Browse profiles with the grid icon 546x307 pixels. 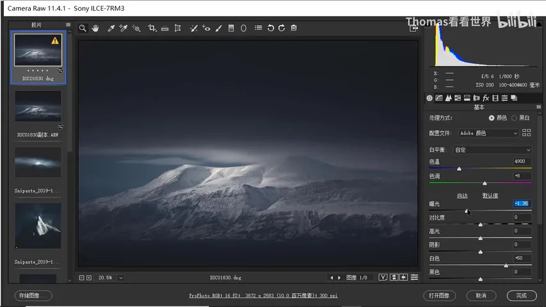(527, 133)
